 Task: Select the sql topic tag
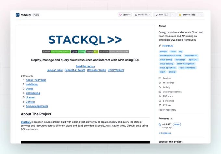click(x=181, y=52)
